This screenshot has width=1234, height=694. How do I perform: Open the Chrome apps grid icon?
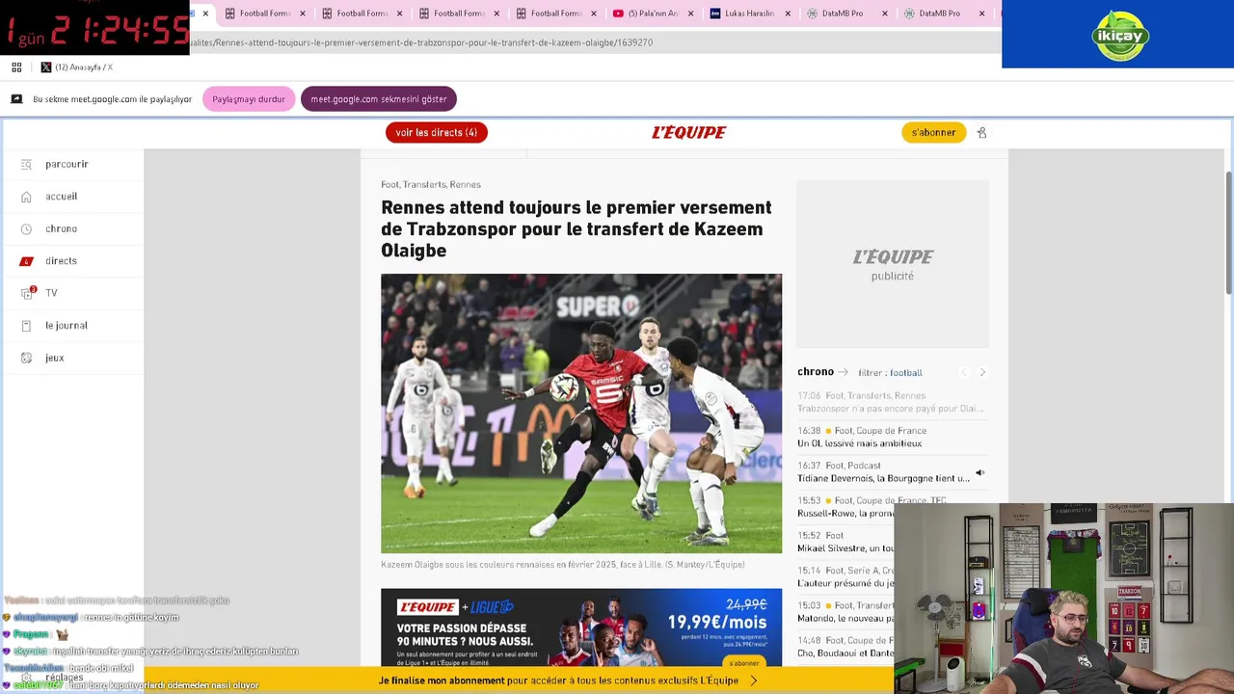tap(16, 67)
